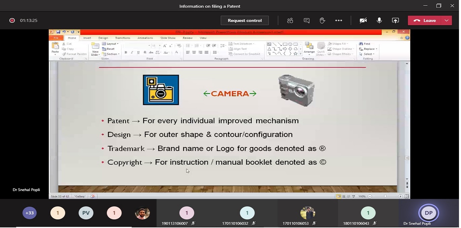This screenshot has height=228, width=461.
Task: Leave the meeting
Action: [425, 20]
